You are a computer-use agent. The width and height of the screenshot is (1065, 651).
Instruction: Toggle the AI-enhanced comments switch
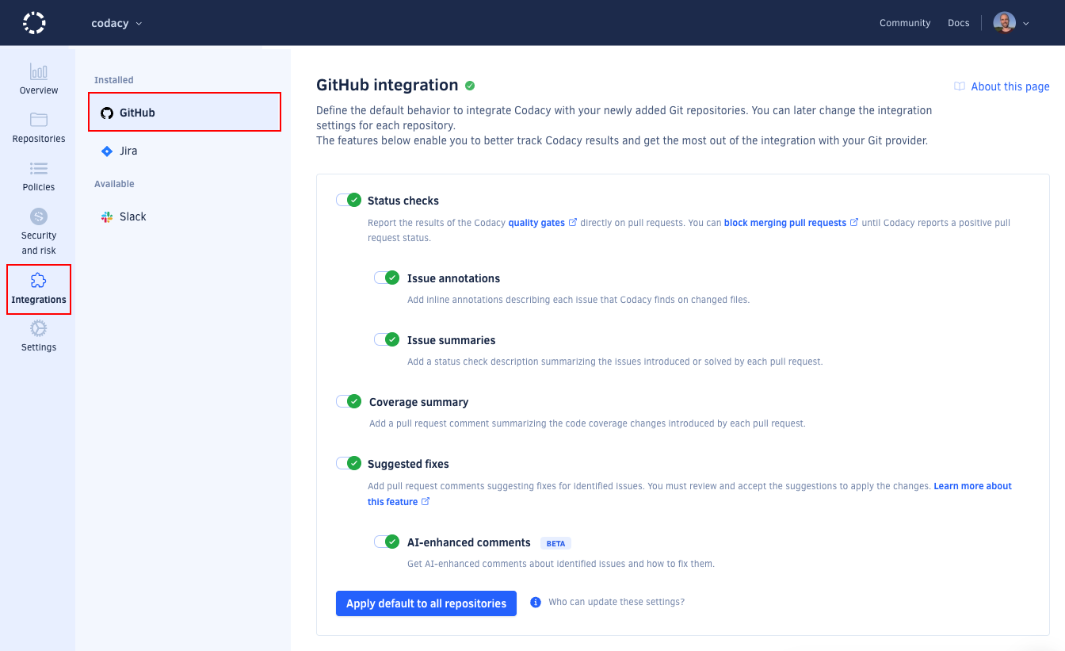point(387,542)
